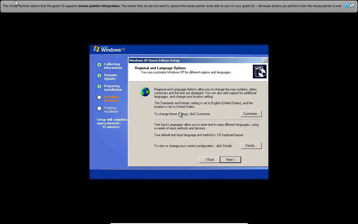358x224 pixels.
Task: Click the Collecting information step indicator
Action: tap(99, 65)
